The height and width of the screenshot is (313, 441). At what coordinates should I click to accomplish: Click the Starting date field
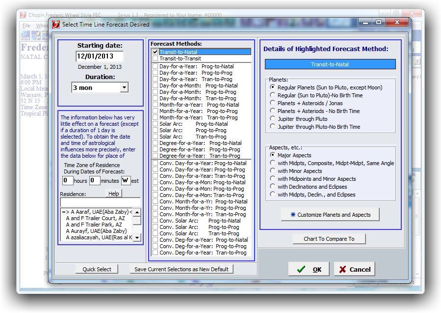point(100,57)
